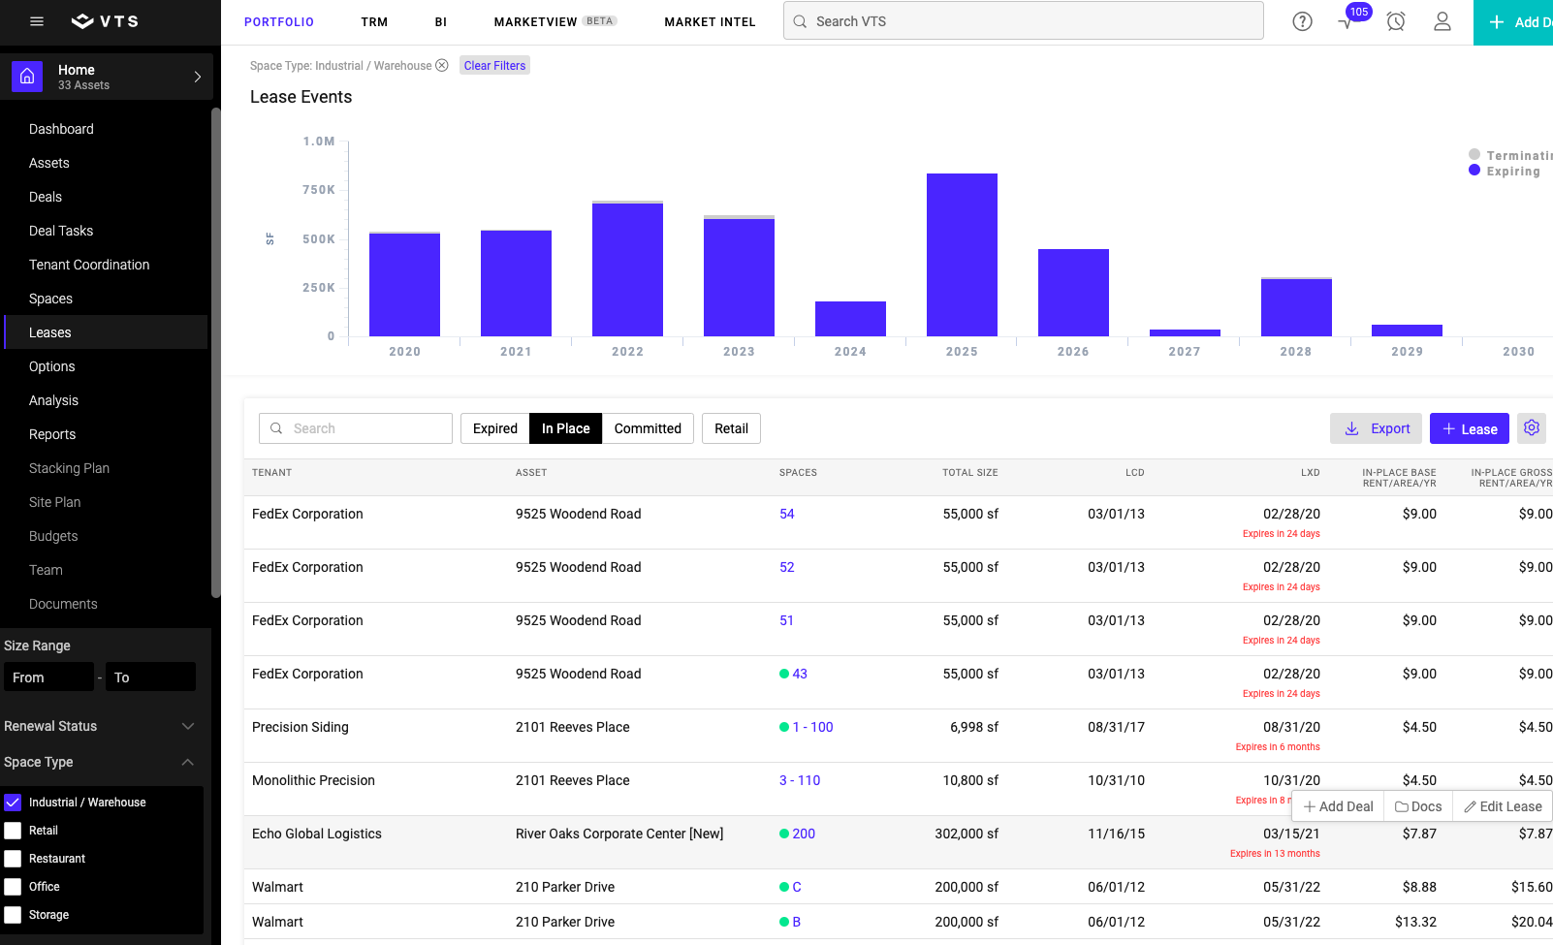Image resolution: width=1553 pixels, height=945 pixels.
Task: Open Reports in sidebar
Action: point(52,434)
